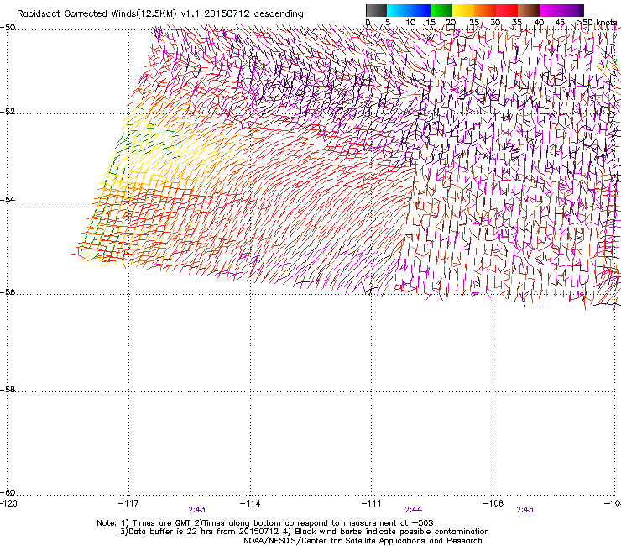Click the purple '2:45' time marker
The width and height of the screenshot is (621, 546).
524,510
